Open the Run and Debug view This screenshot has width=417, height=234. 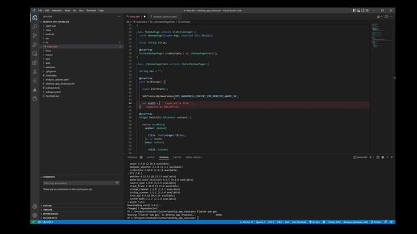point(35,45)
